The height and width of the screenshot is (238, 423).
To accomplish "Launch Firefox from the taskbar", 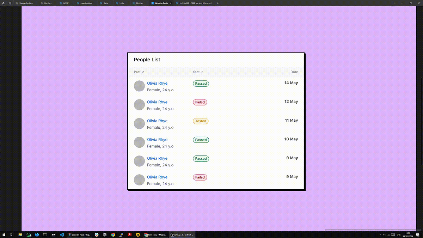I will tap(37, 234).
